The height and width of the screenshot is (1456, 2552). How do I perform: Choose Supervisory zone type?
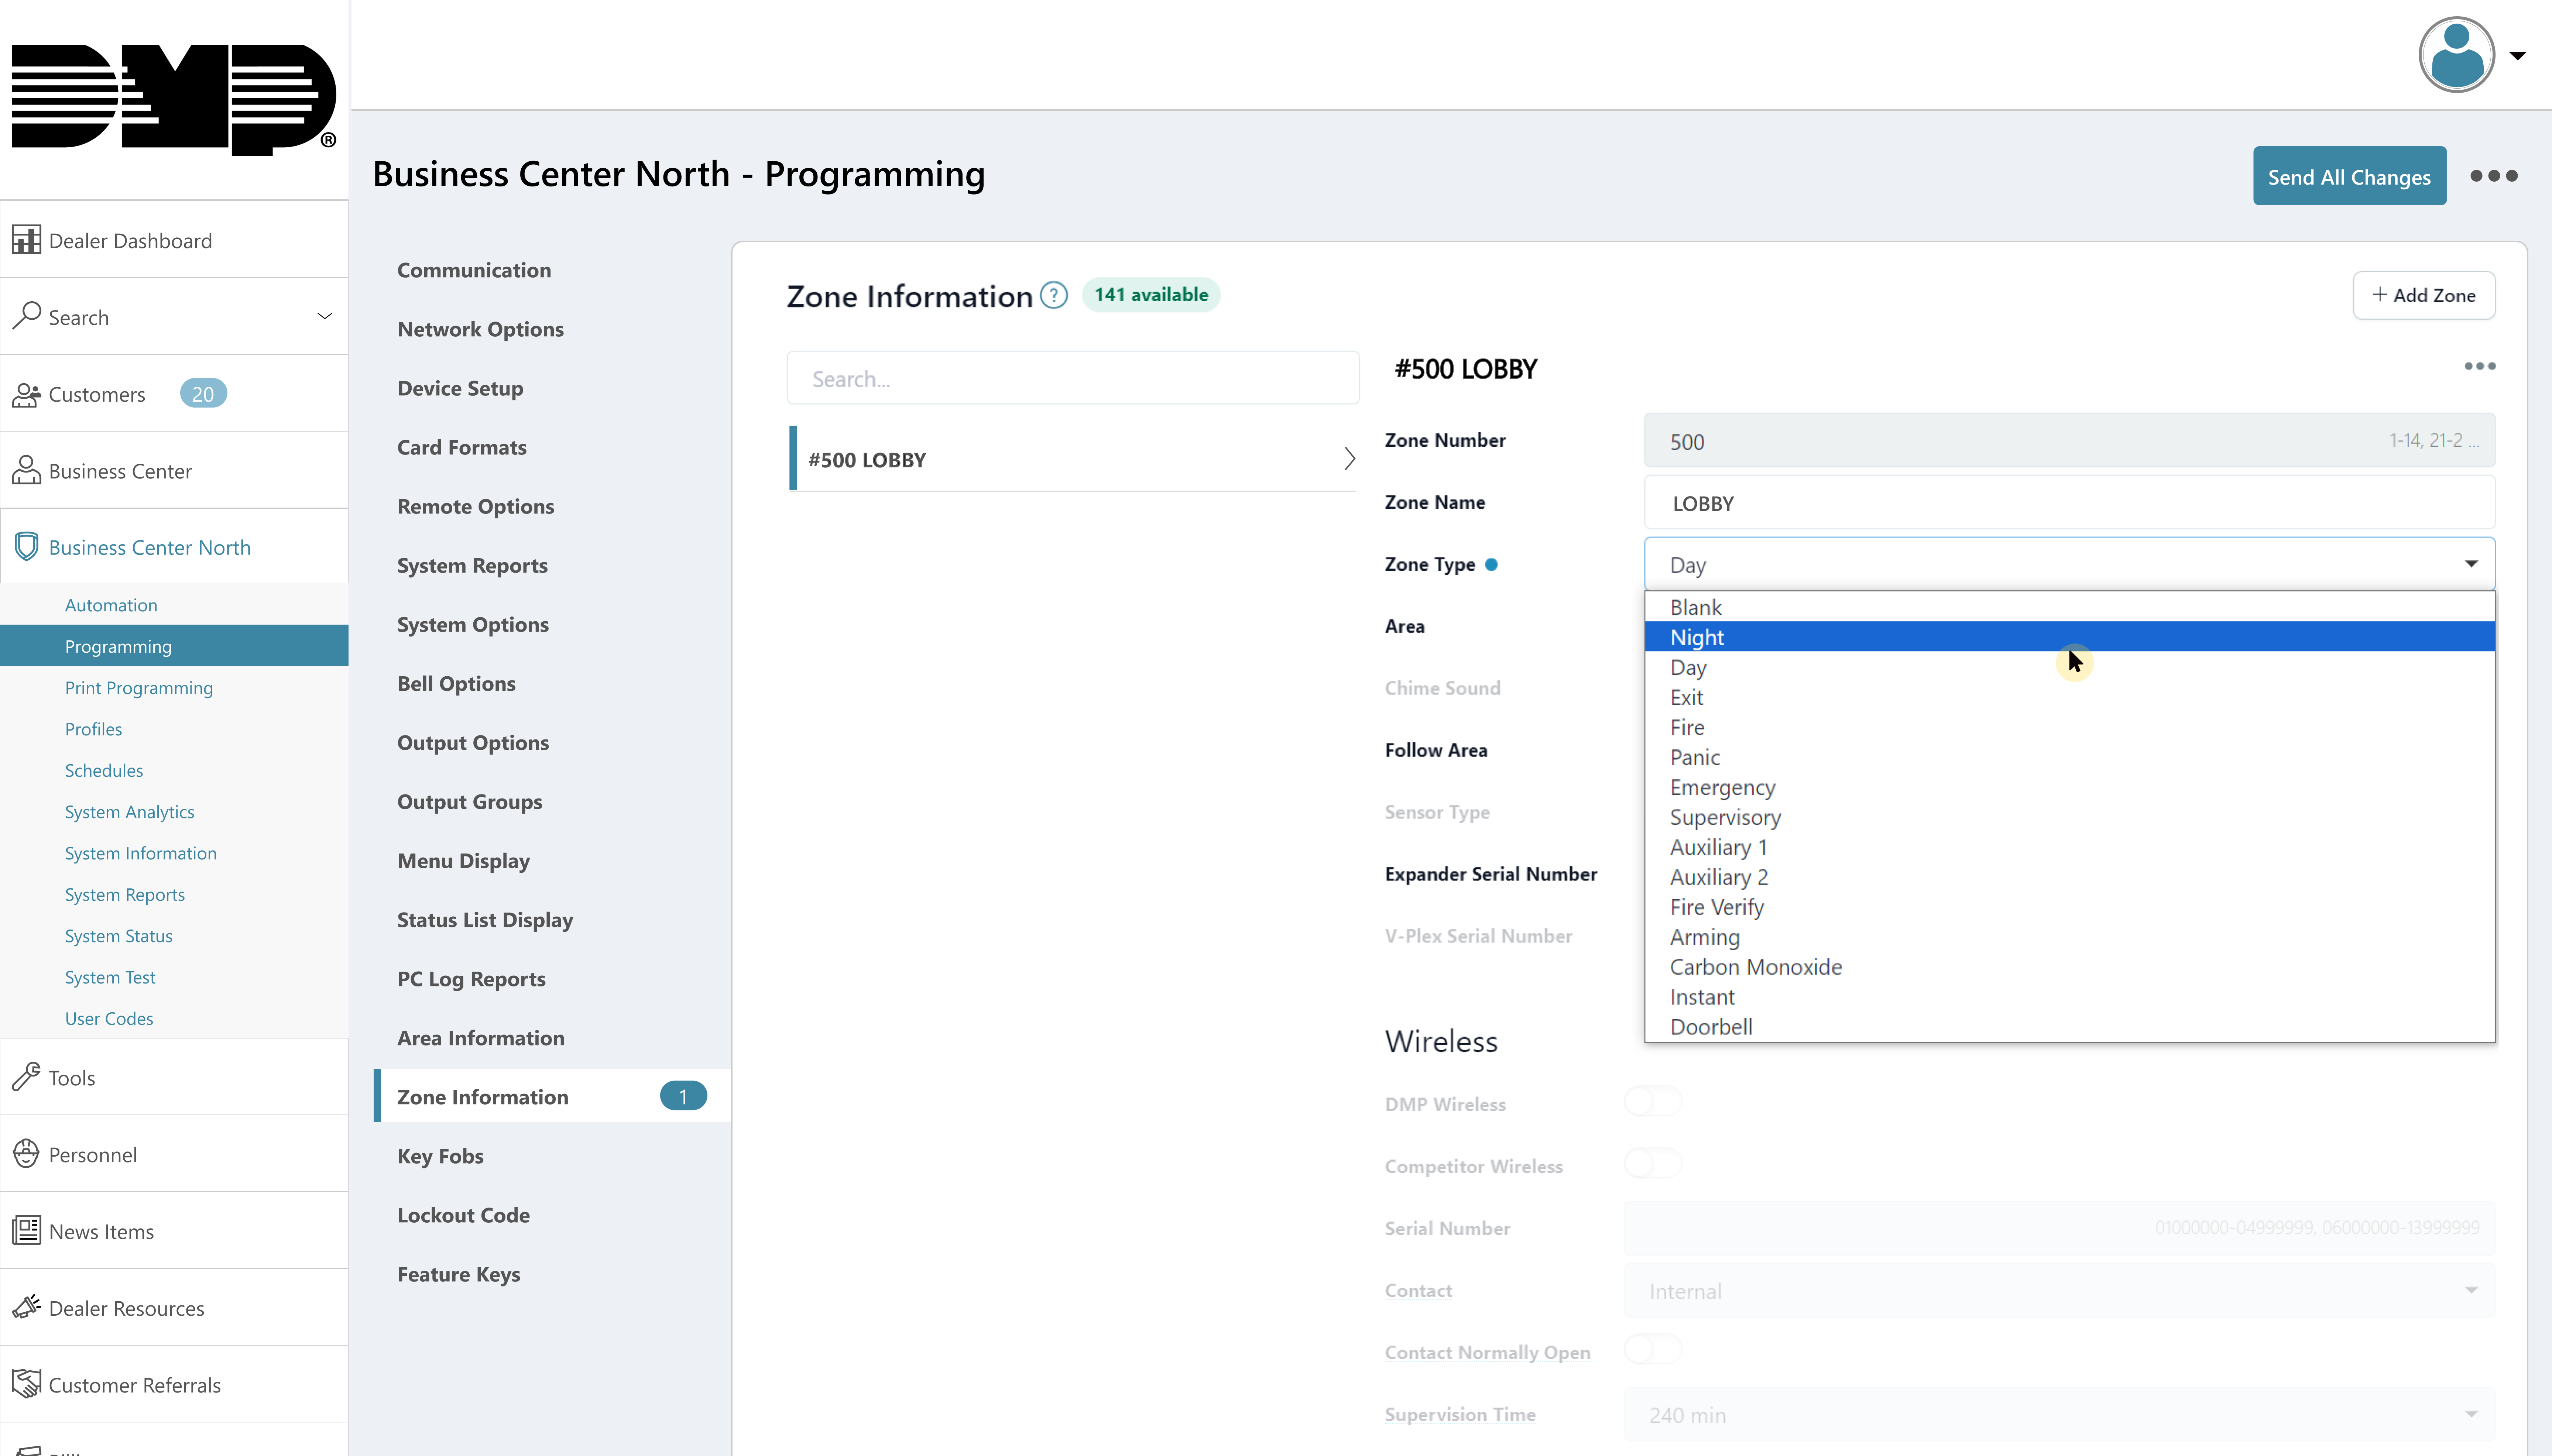click(2070, 817)
